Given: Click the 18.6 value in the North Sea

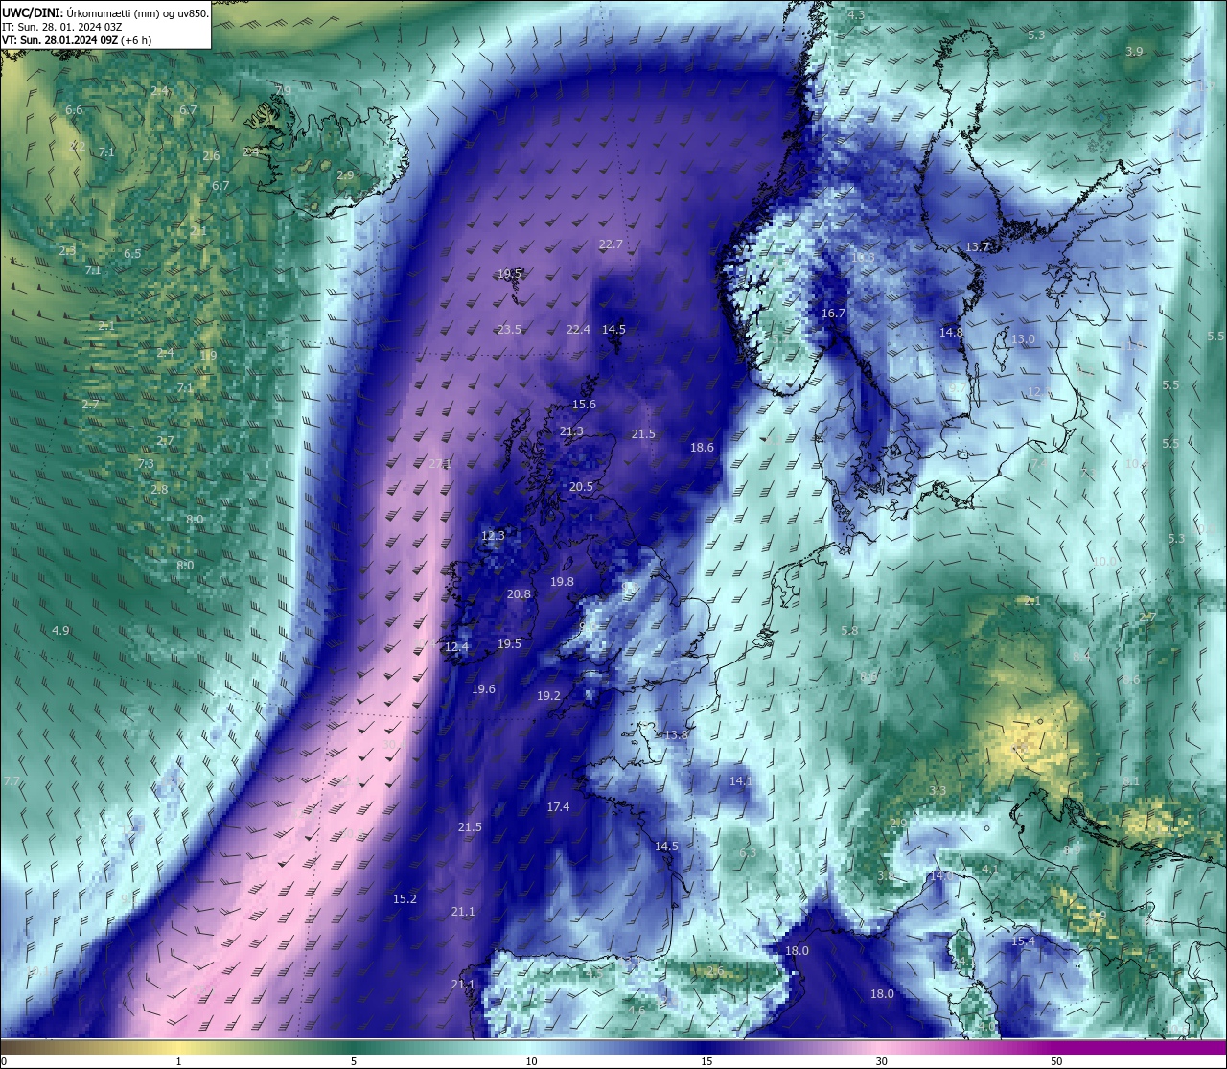Looking at the screenshot, I should (x=702, y=448).
